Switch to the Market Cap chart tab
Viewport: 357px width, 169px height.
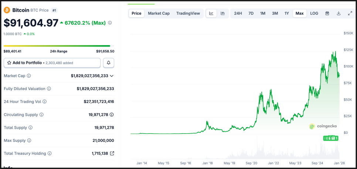[159, 13]
